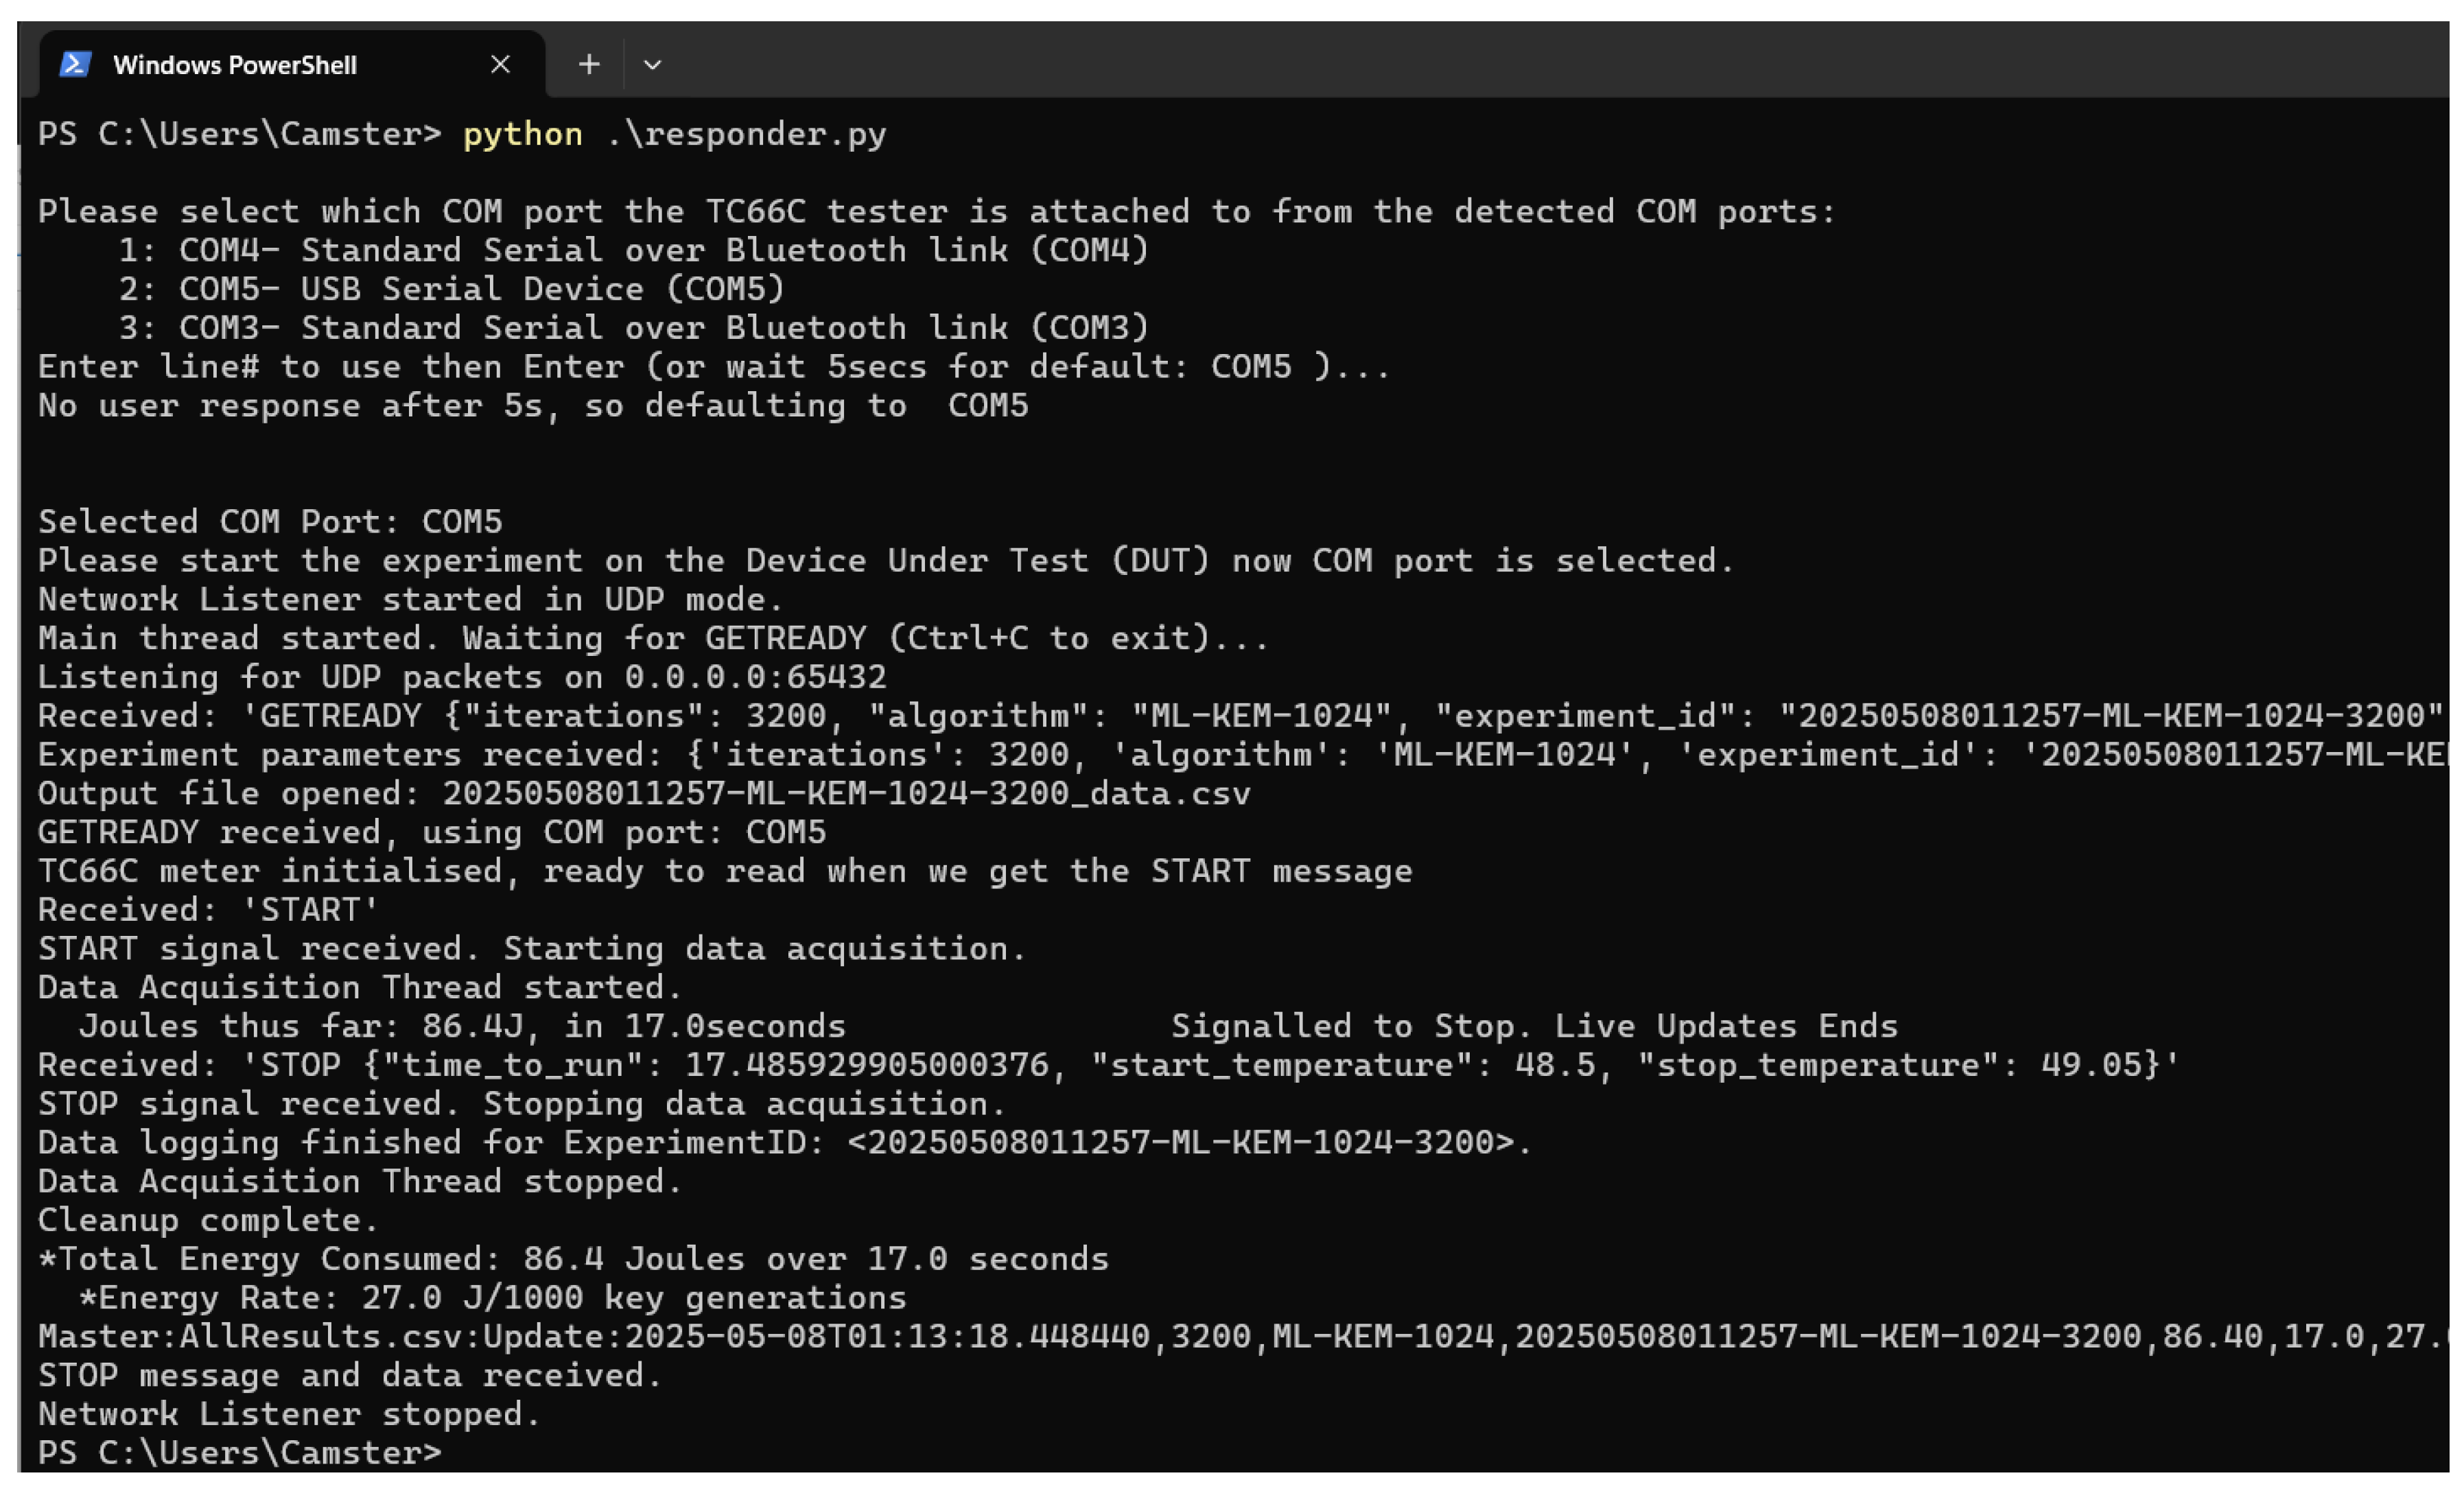Click the final PS C:\Users\Camster prompt
The width and height of the screenshot is (2464, 1491).
point(240,1452)
